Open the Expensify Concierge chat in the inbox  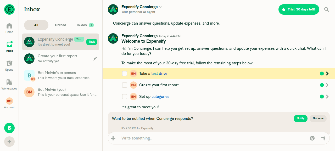(x=60, y=42)
